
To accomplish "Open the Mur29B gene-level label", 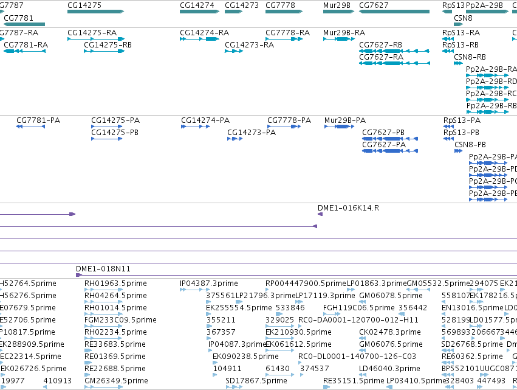I will click(337, 5).
